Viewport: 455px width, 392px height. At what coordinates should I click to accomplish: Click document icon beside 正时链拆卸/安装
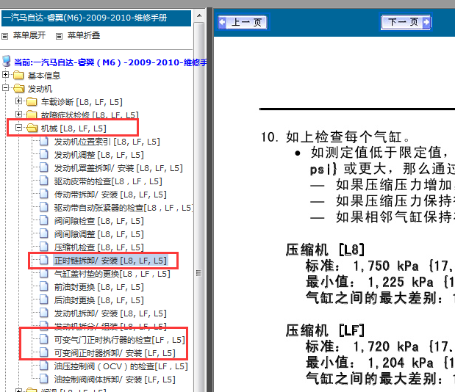(x=44, y=260)
